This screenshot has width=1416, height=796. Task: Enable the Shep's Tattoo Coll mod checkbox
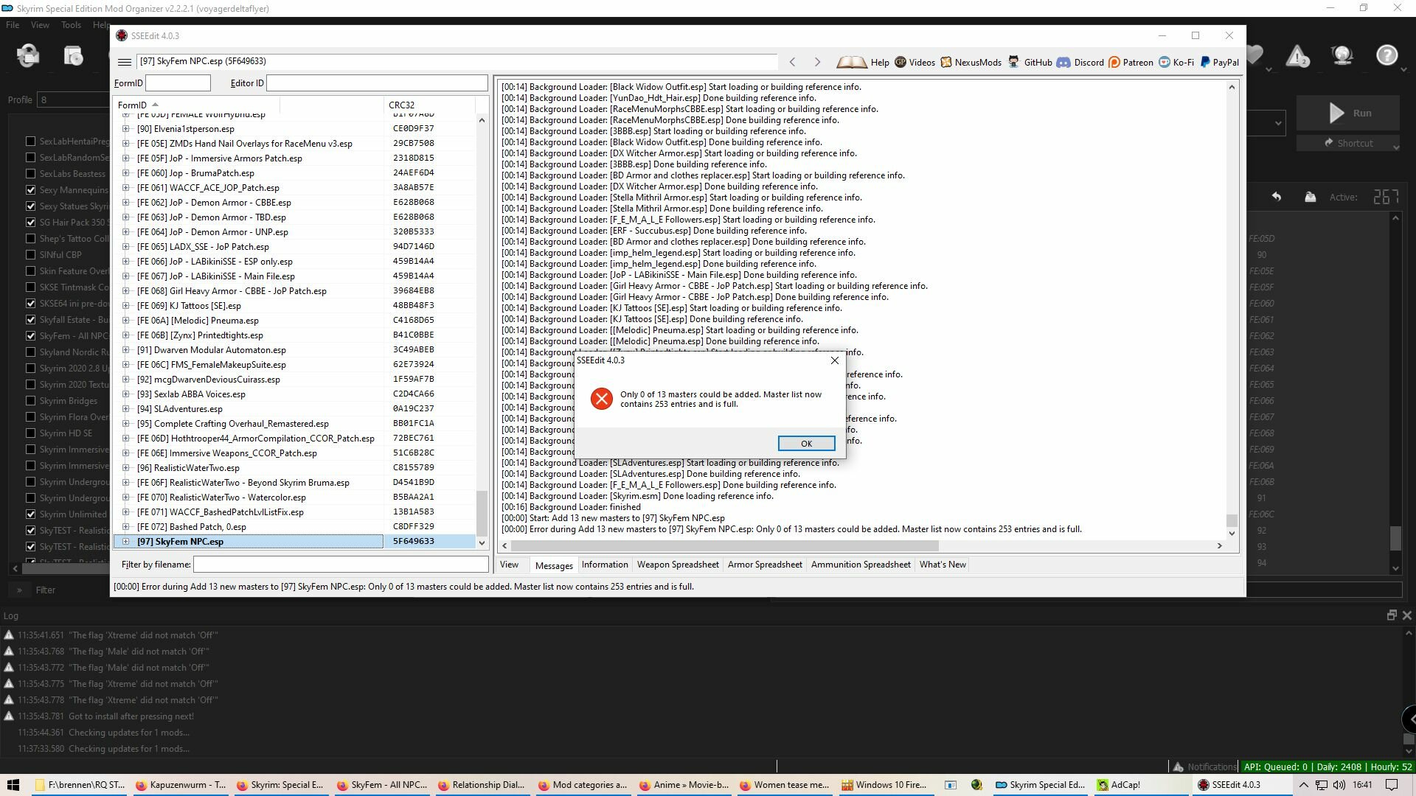(30, 239)
